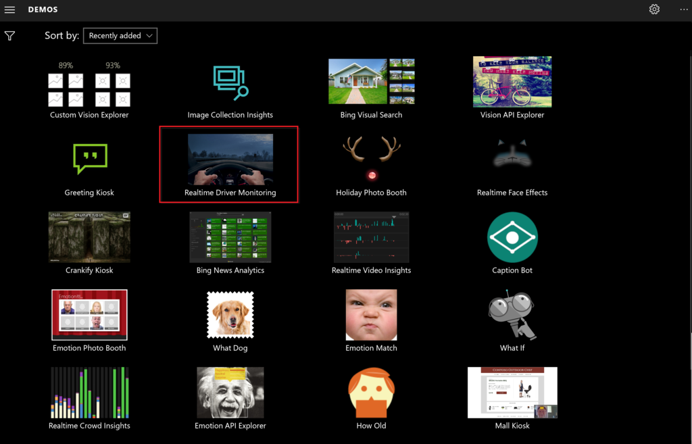The height and width of the screenshot is (444, 692).
Task: Open Realtime Crowd Insights bar chart
Action: point(90,393)
